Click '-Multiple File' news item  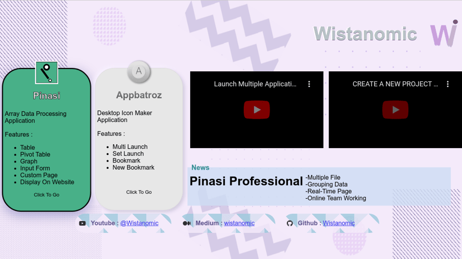[x=323, y=178]
